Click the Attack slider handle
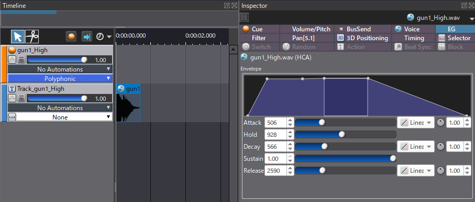 [x=322, y=122]
